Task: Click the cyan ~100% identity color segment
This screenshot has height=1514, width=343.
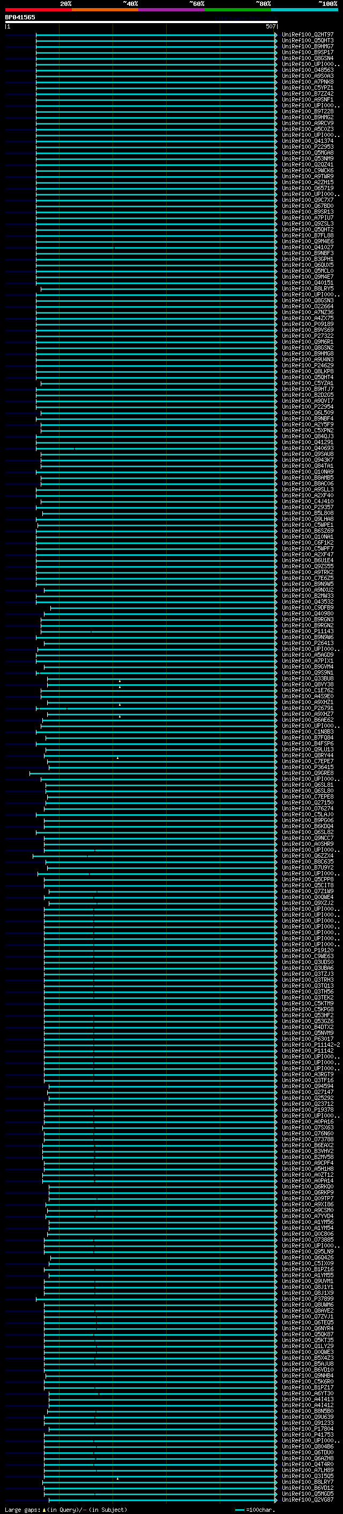Action: pos(305,10)
